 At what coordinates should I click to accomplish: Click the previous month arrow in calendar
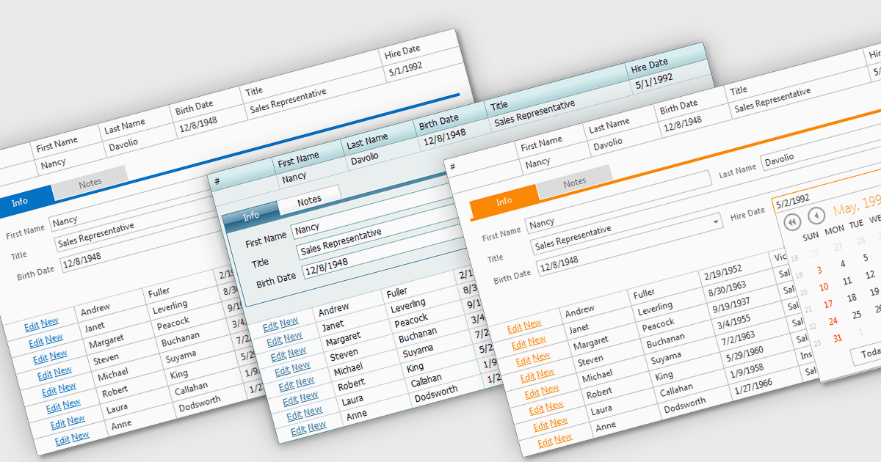coord(816,216)
